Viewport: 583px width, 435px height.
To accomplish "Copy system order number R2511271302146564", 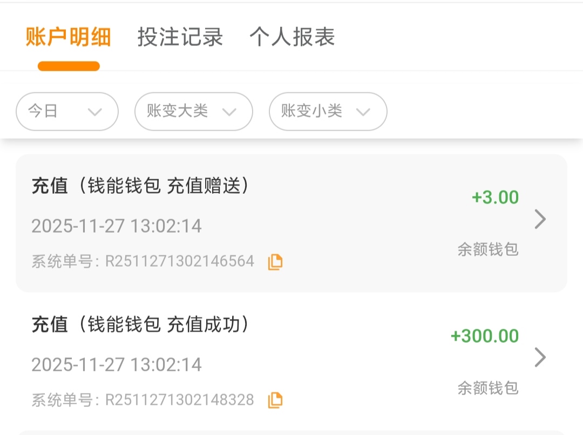I will tap(275, 262).
